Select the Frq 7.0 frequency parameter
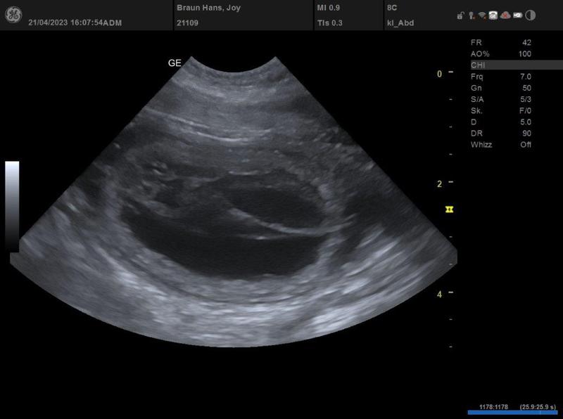The height and width of the screenshot is (419, 563). [500, 76]
